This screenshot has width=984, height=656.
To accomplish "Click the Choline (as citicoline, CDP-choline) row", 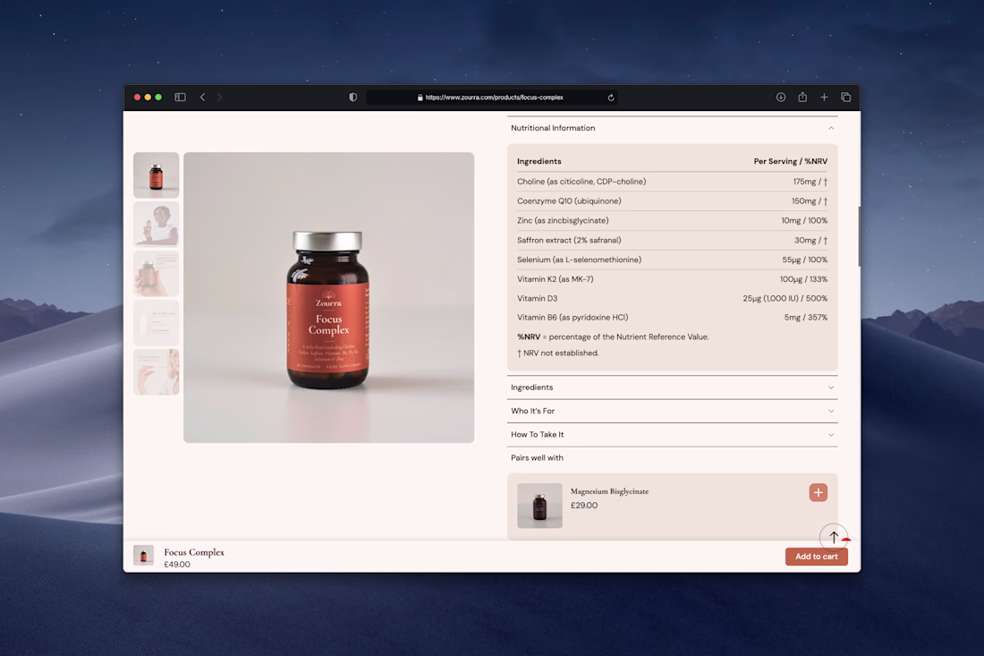I will (672, 182).
